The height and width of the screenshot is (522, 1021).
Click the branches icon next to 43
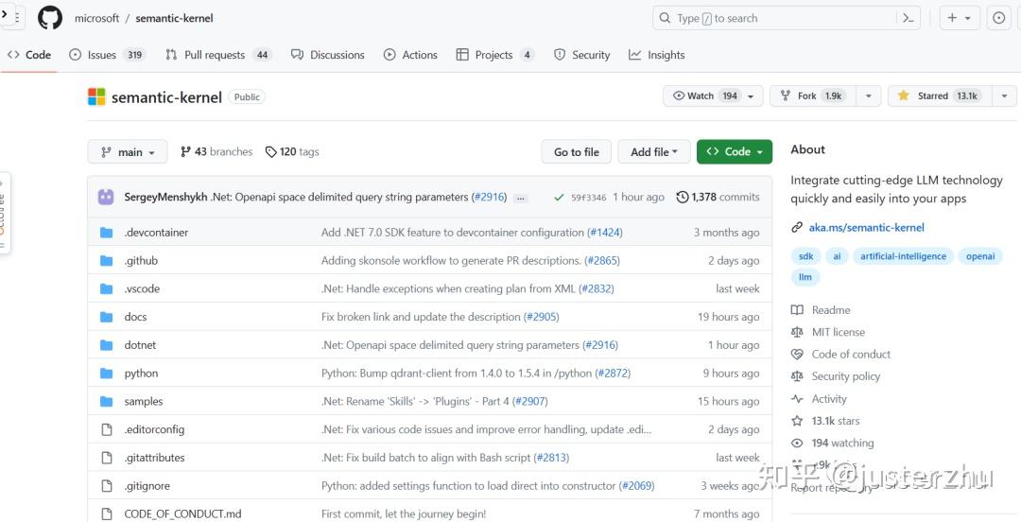185,151
